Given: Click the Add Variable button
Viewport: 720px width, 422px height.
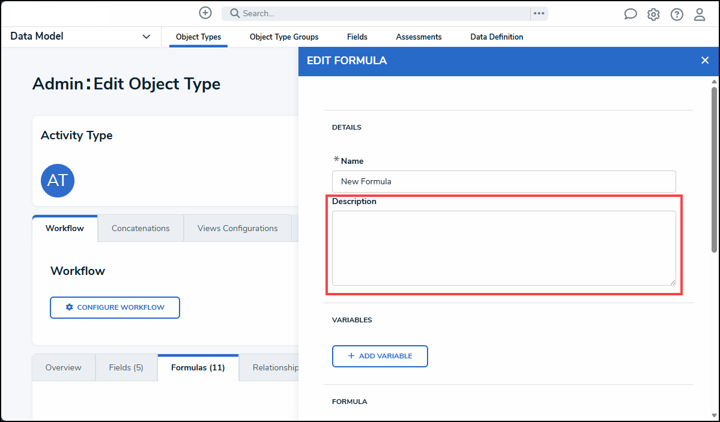Looking at the screenshot, I should (380, 356).
